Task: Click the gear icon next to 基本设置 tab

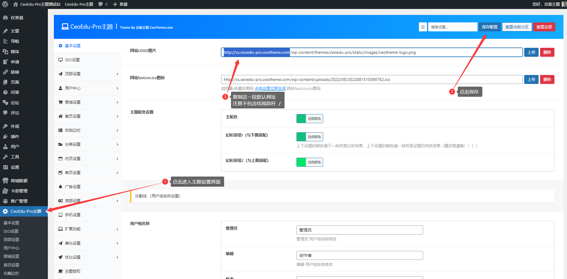Action: 60,46
